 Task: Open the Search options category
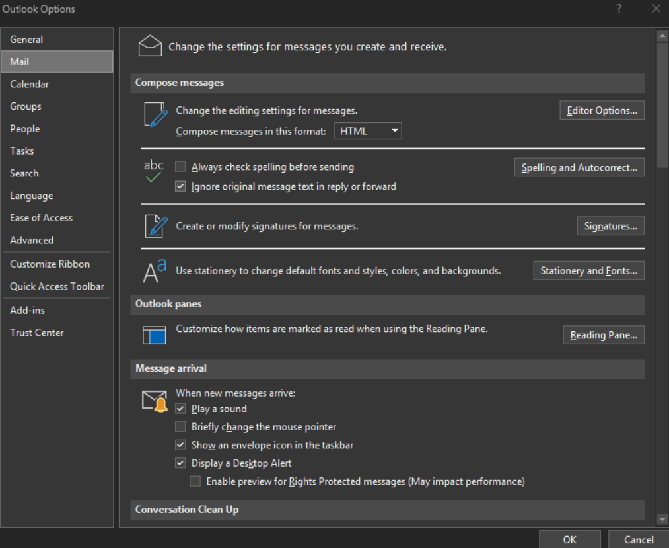[57, 173]
